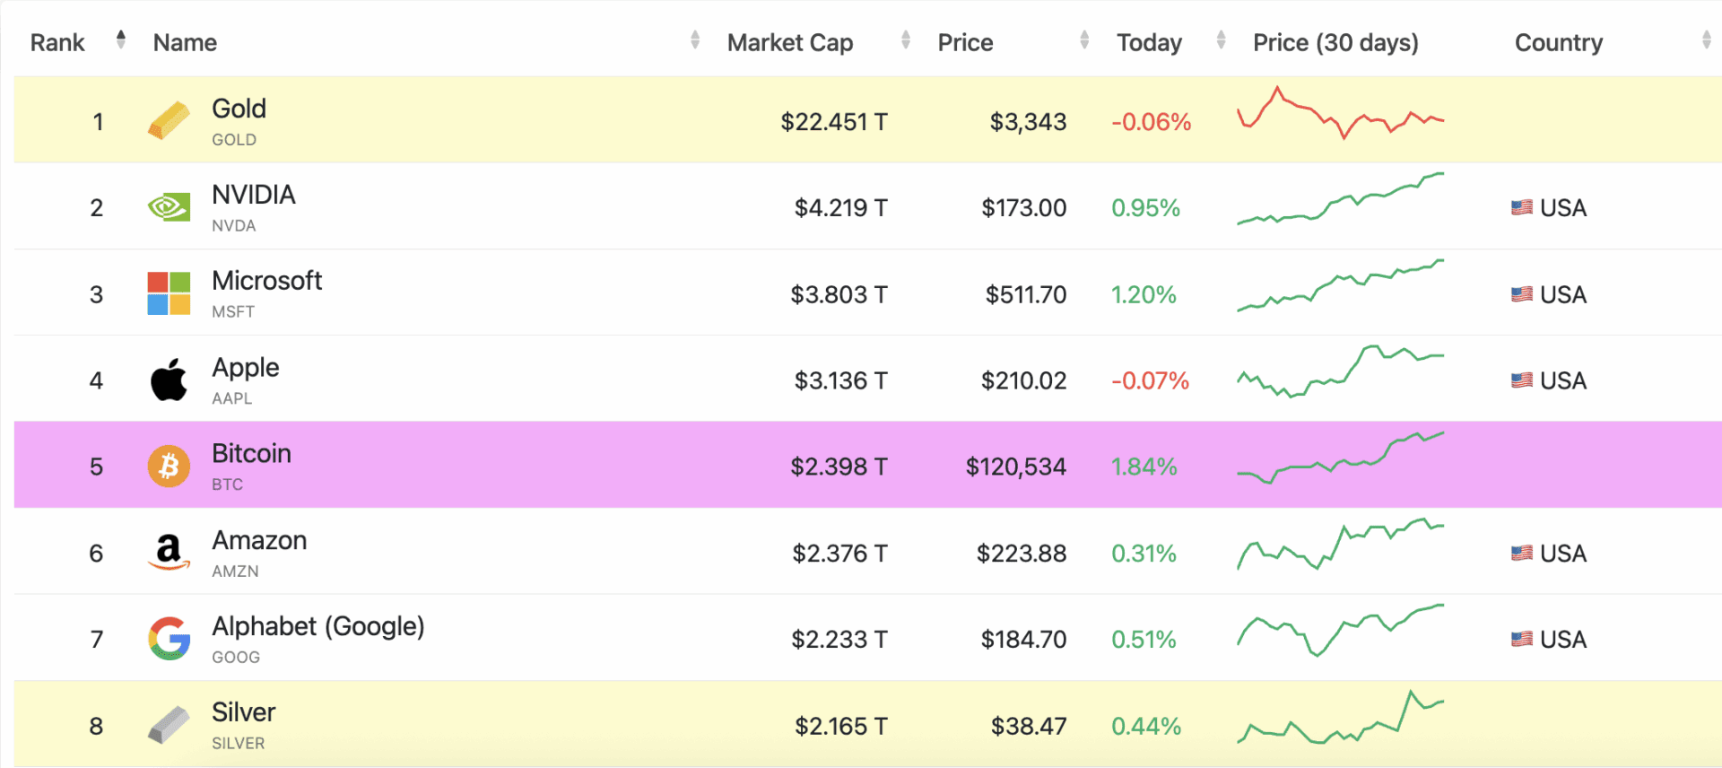Viewport: 1722px width, 768px height.
Task: Sort by Market Cap sort arrows
Action: point(905,40)
